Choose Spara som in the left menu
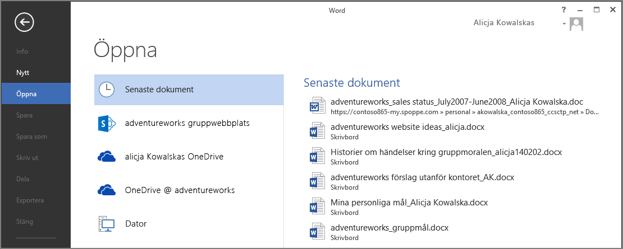This screenshot has height=249, width=623. tap(36, 137)
